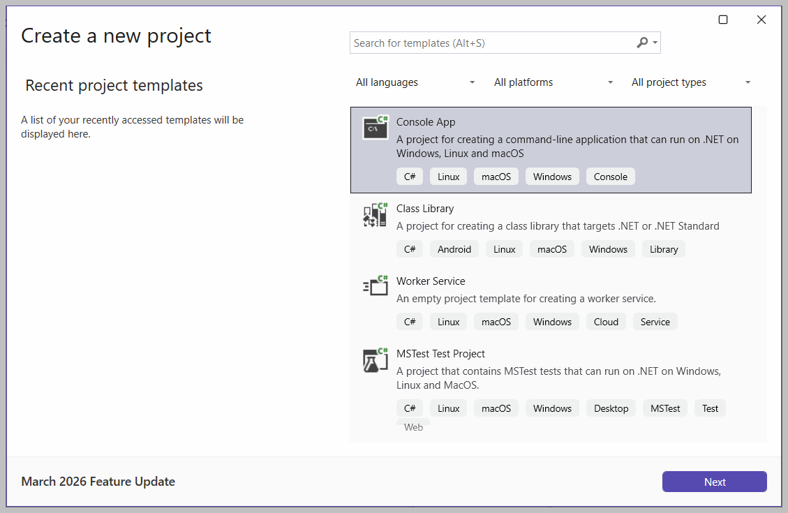Click the Android tag under Class Library
This screenshot has height=513, width=788.
[454, 249]
